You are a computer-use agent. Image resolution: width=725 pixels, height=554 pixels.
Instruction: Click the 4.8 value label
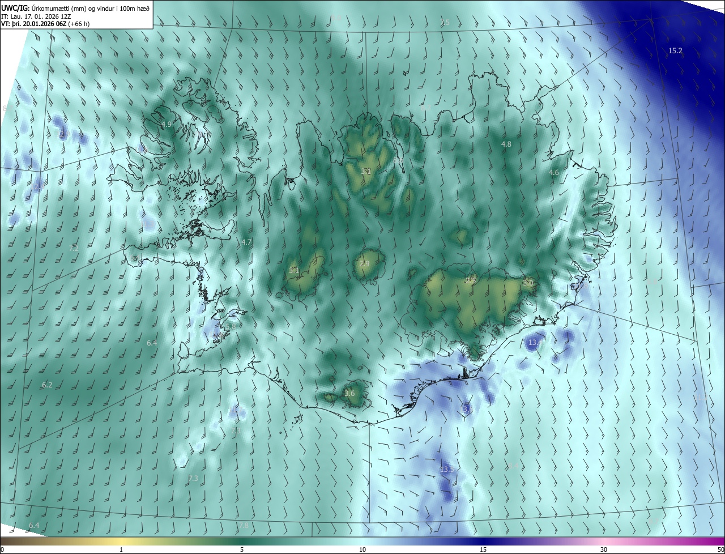click(506, 144)
